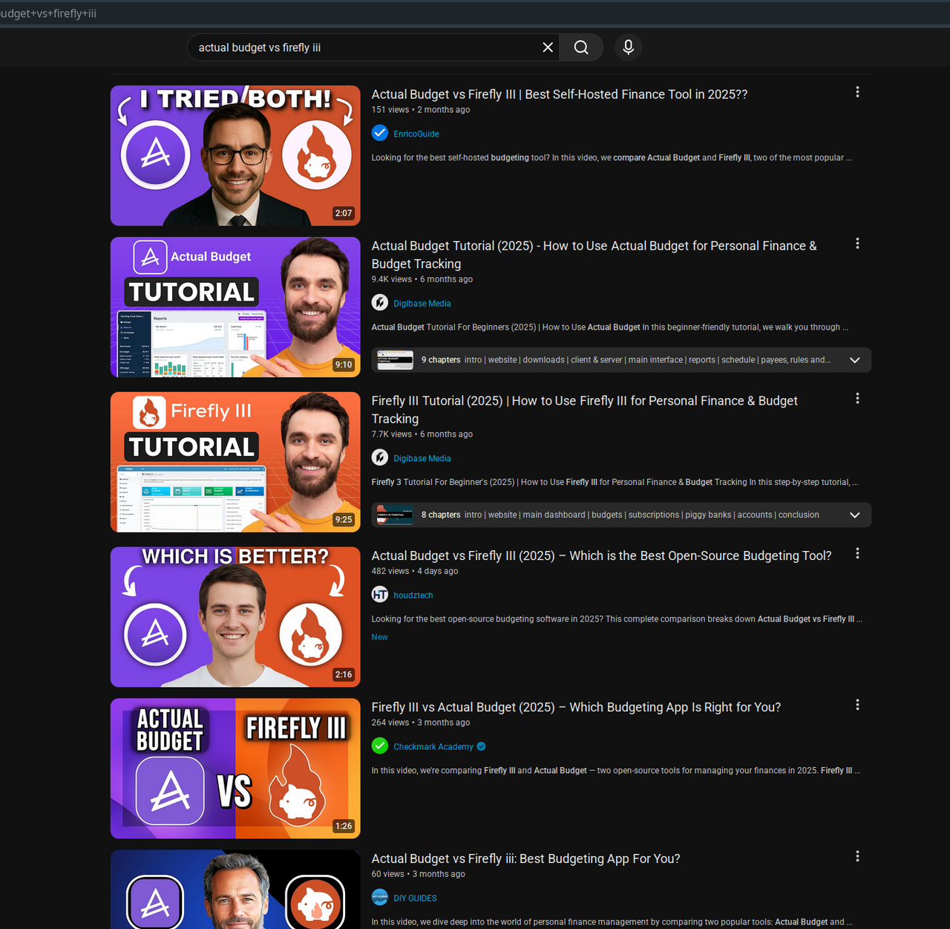Open the EnricoGuide channel link
This screenshot has width=950, height=929.
pyautogui.click(x=416, y=134)
